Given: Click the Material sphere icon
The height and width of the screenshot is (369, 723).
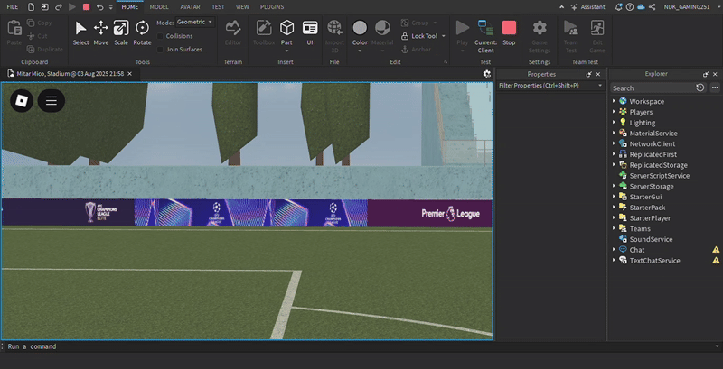Looking at the screenshot, I should (x=382, y=28).
